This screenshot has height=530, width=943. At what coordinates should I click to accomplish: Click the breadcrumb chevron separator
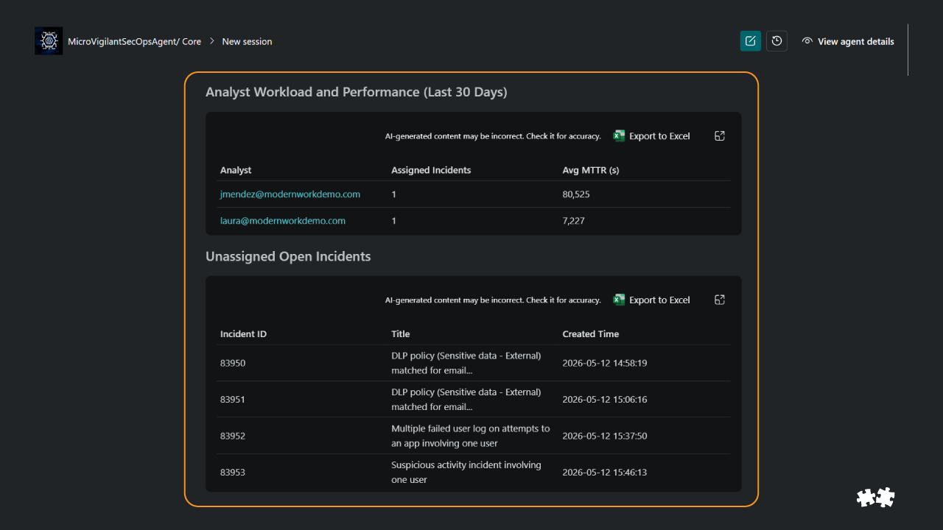click(211, 41)
